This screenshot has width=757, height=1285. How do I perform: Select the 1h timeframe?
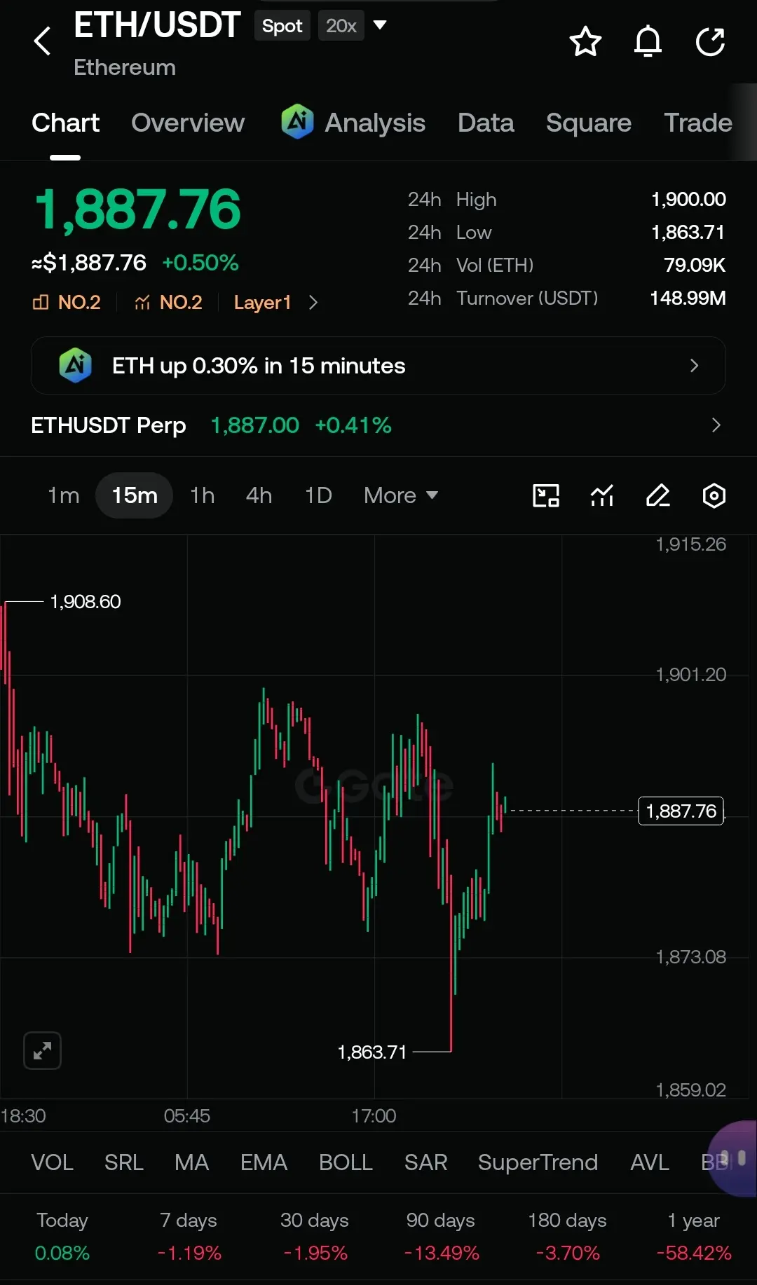pos(203,495)
